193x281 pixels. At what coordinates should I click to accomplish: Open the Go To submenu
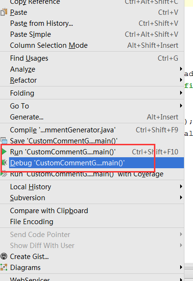[x=92, y=106]
